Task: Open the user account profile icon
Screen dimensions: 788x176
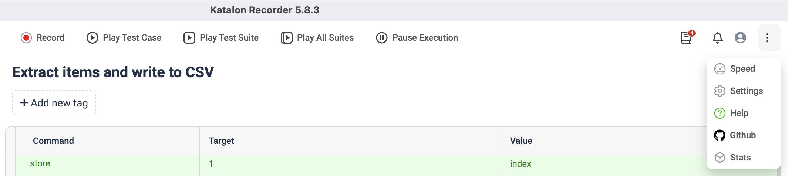Action: click(x=740, y=38)
